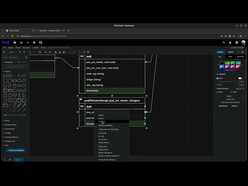Expand the Różne shapes section

[7, 121]
